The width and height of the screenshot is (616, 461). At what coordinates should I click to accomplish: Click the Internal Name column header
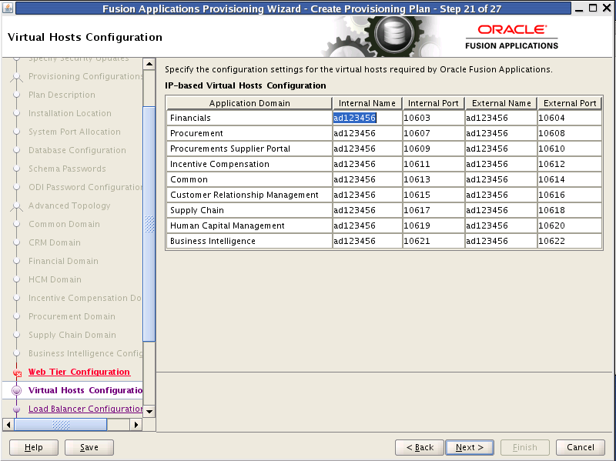click(367, 103)
